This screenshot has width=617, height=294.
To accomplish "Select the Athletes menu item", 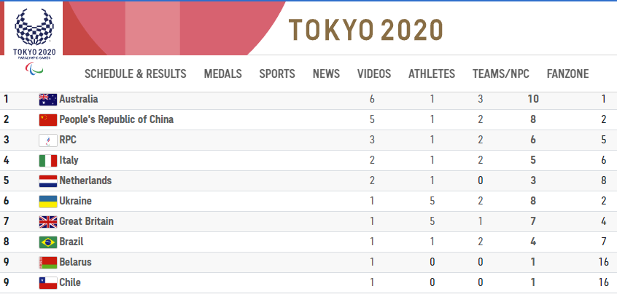I will [x=432, y=73].
